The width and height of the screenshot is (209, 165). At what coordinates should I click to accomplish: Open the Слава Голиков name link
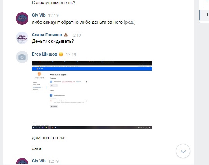pyautogui.click(x=47, y=35)
